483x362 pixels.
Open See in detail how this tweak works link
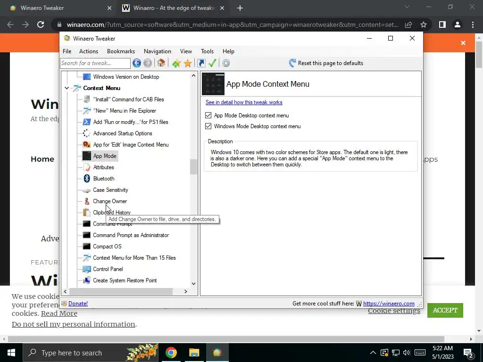click(x=244, y=102)
